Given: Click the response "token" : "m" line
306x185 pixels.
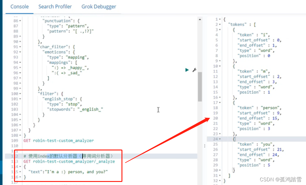Looking at the screenshot, I should [253, 71].
